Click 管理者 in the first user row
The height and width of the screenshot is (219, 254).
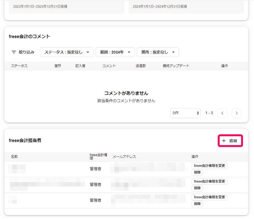(96, 169)
